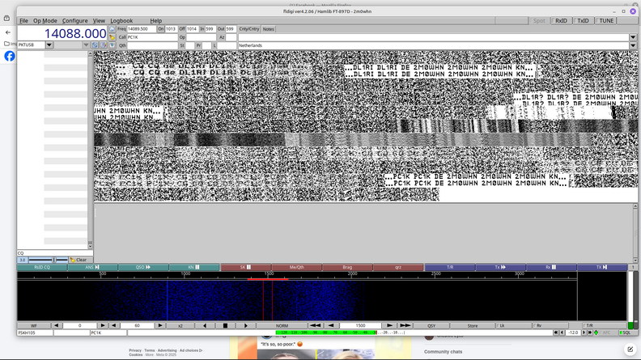Click the clear log broom icon beside Call
This screenshot has width=641, height=360.
point(112,37)
